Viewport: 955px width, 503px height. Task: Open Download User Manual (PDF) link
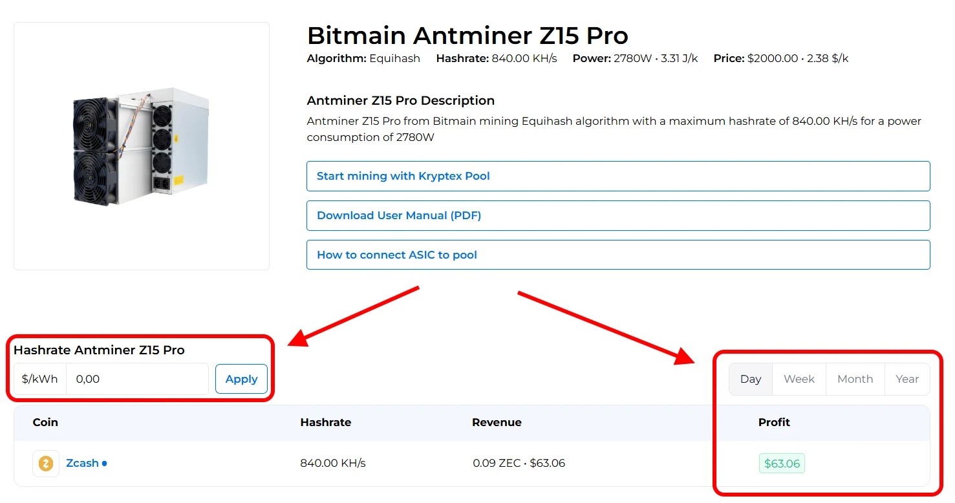tap(617, 216)
